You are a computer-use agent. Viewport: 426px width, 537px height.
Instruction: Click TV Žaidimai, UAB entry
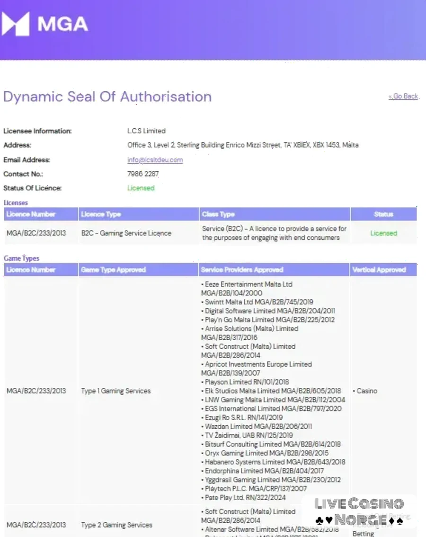click(247, 435)
